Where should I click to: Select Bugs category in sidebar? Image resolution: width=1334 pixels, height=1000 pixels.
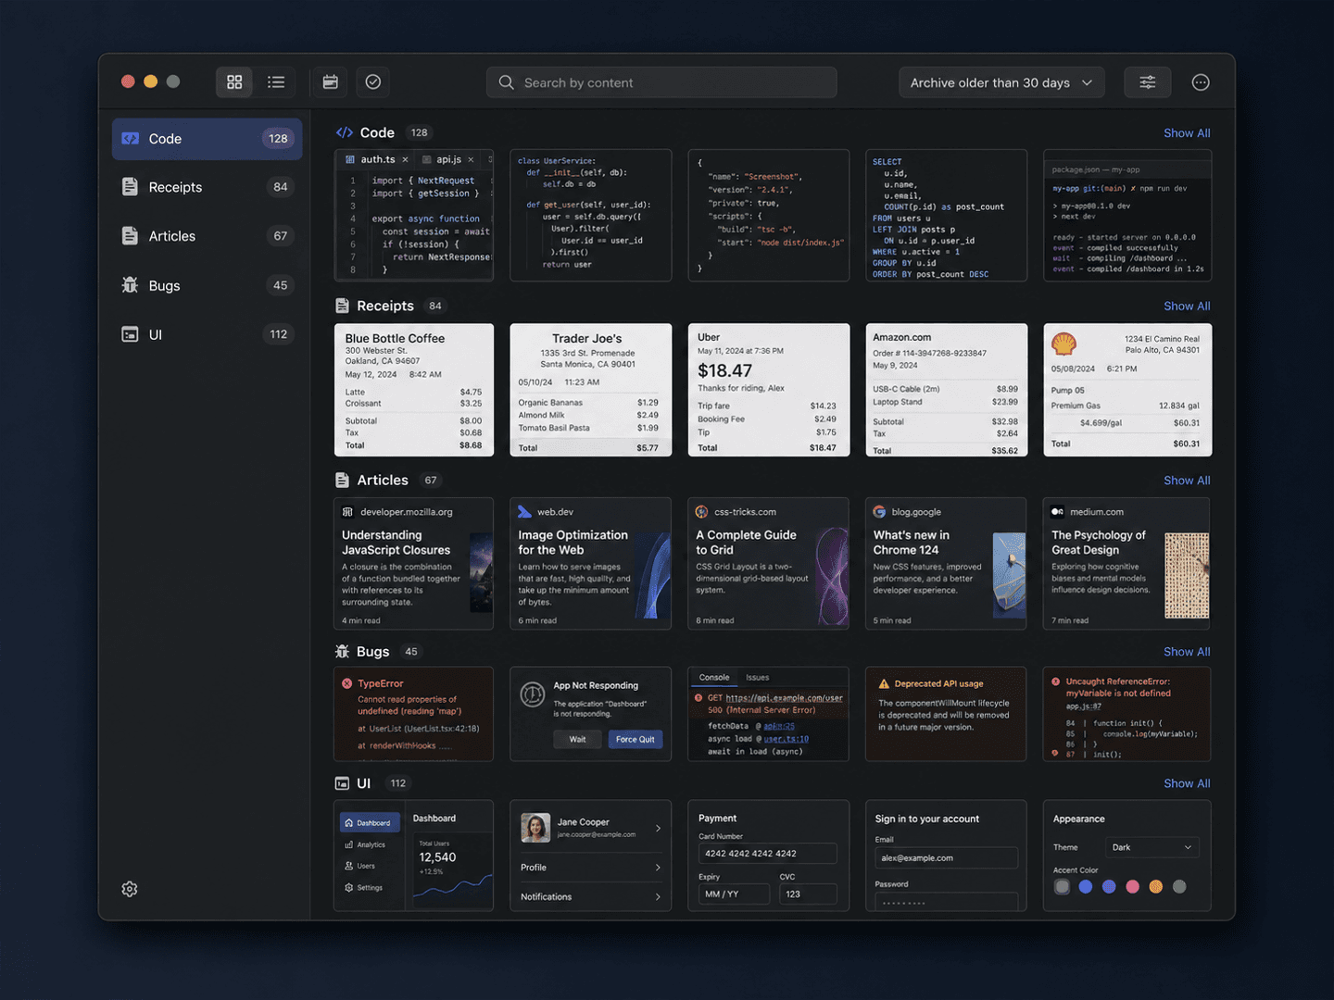[x=207, y=285]
